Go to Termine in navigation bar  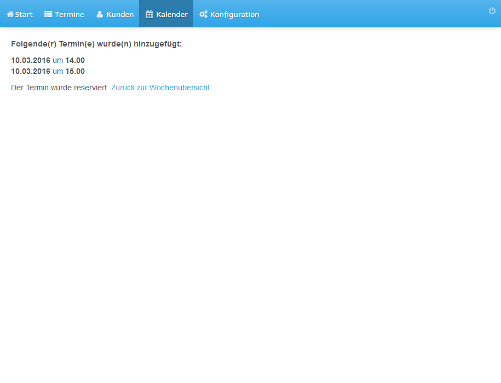tap(64, 14)
